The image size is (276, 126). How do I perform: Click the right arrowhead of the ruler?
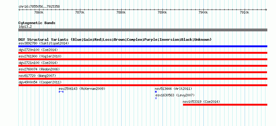[x=266, y=10]
